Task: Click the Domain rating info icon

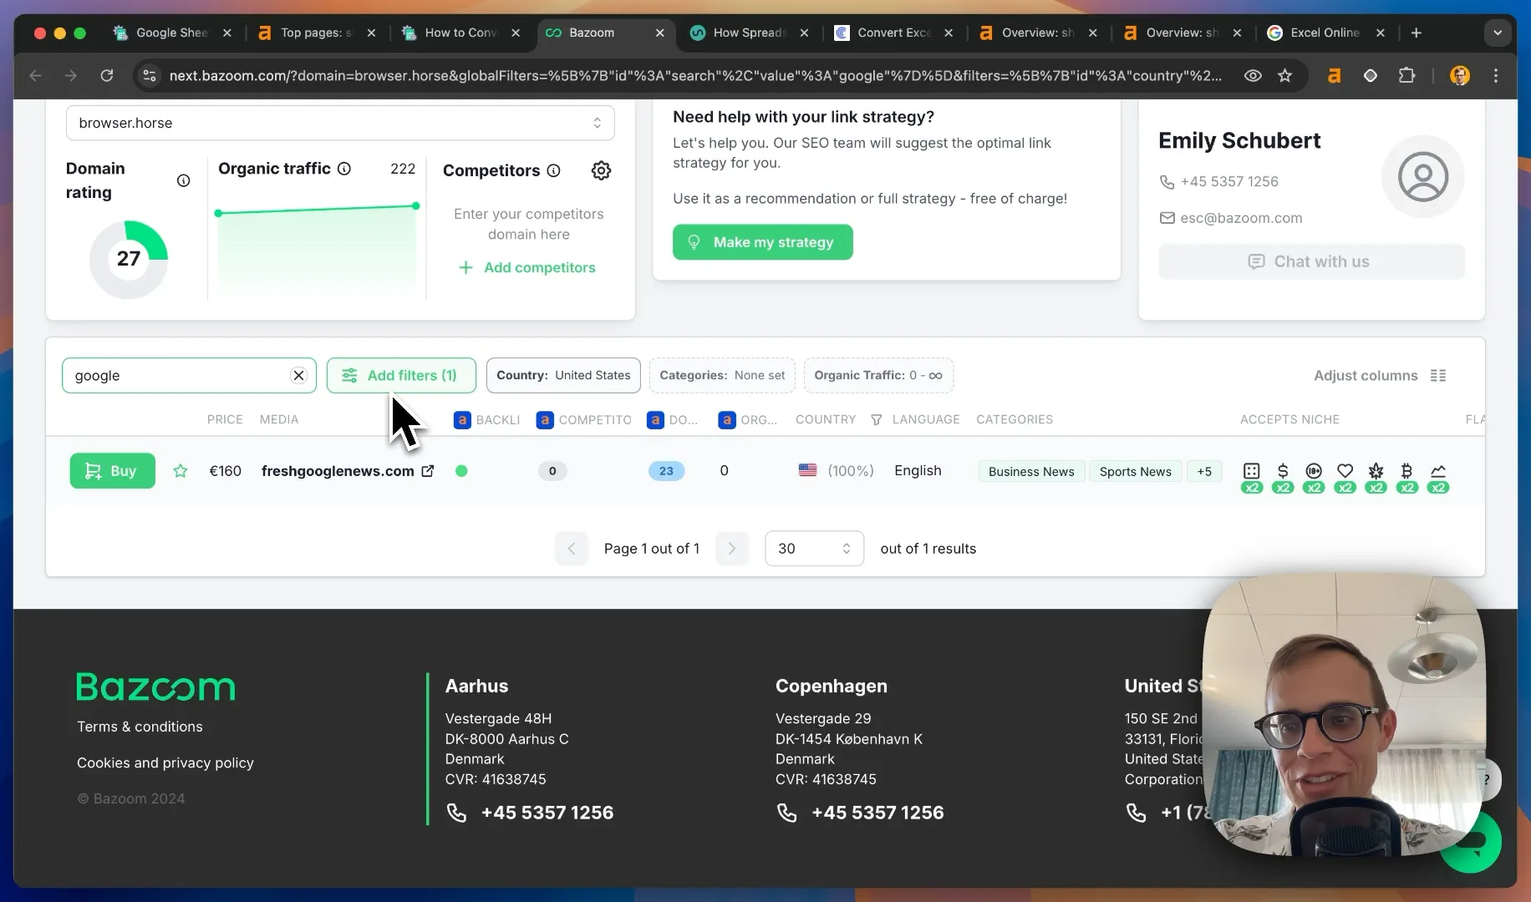Action: click(x=184, y=180)
